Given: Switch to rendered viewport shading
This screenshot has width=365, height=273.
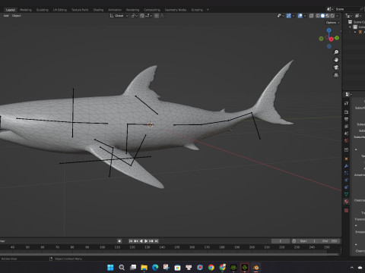Looking at the screenshot, I should pyautogui.click(x=332, y=16).
